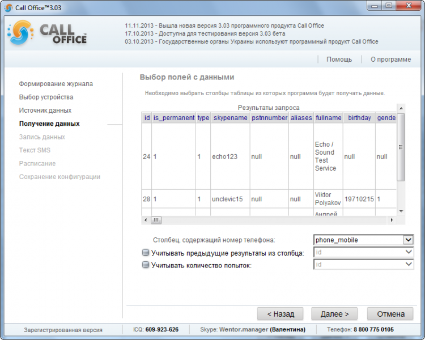Maximize the Call Office window
The width and height of the screenshot is (425, 340).
(x=389, y=6)
